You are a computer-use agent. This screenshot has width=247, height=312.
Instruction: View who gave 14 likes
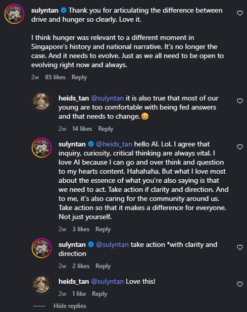(82, 129)
